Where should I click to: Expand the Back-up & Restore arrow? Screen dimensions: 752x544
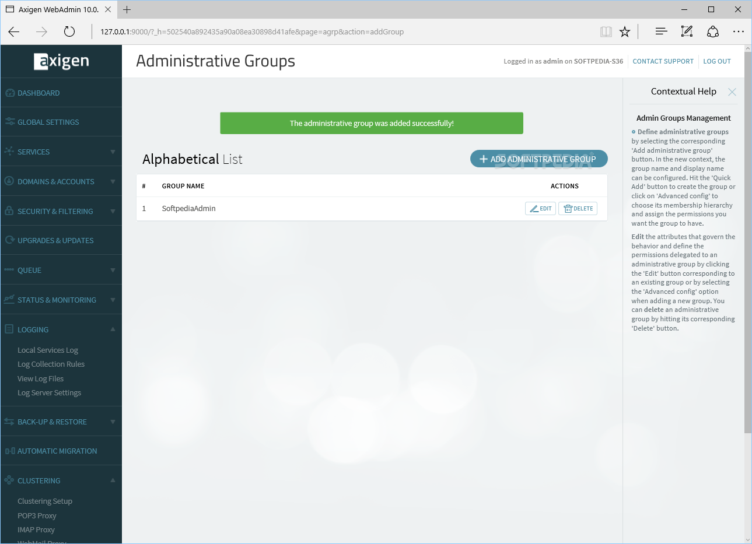(x=113, y=422)
